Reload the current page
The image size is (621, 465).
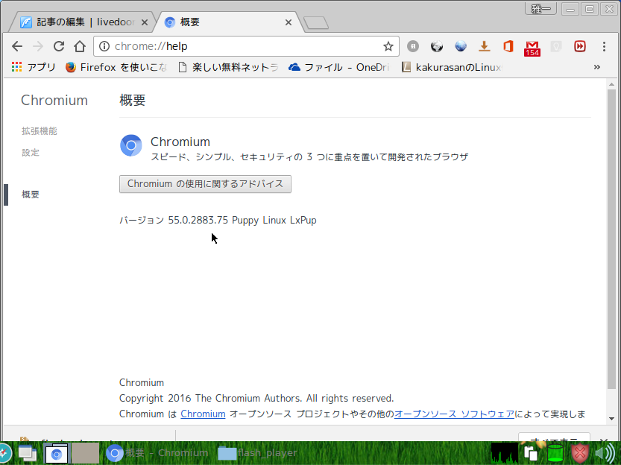(59, 47)
